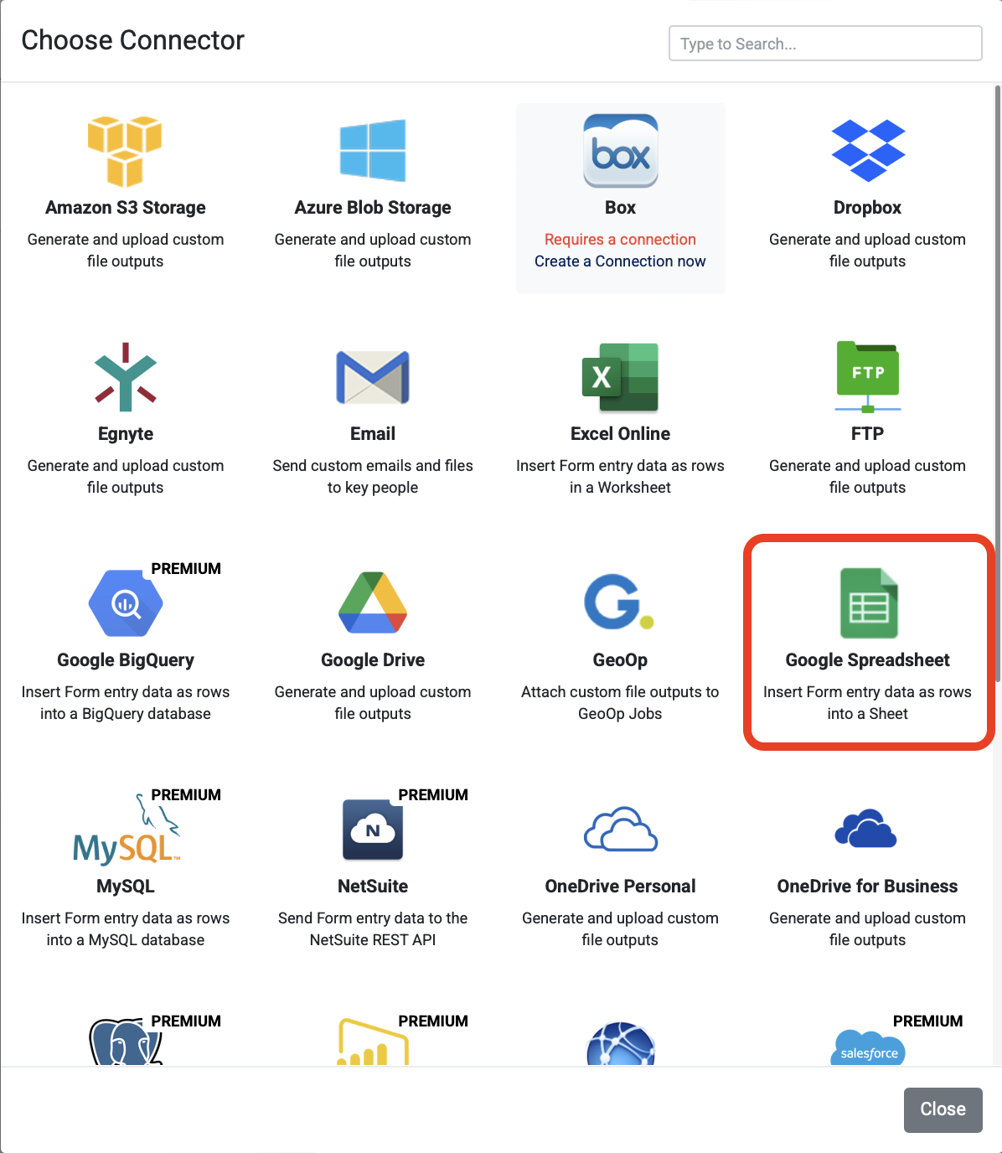Pick the Dropbox logo icon

[868, 151]
